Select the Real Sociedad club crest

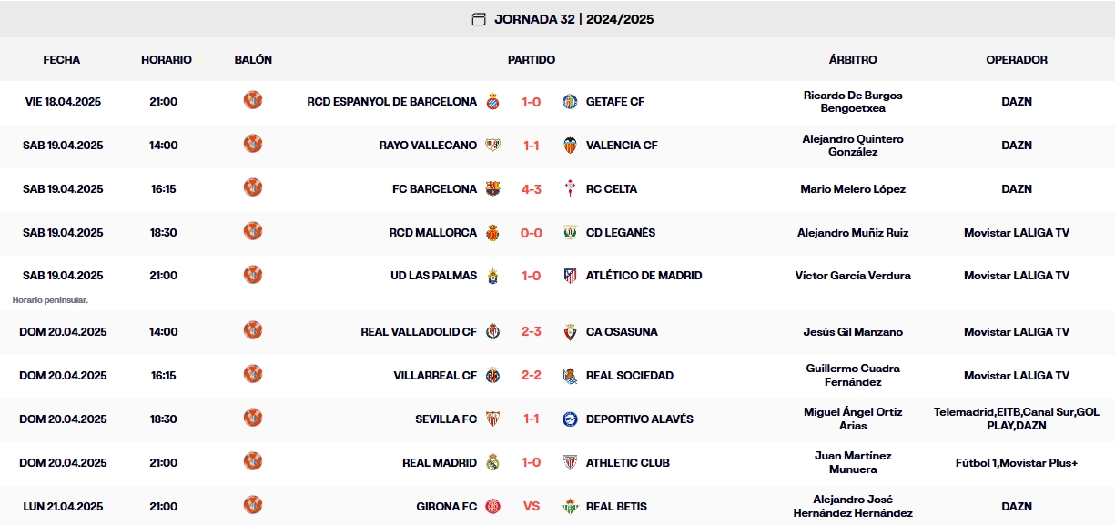tap(571, 375)
